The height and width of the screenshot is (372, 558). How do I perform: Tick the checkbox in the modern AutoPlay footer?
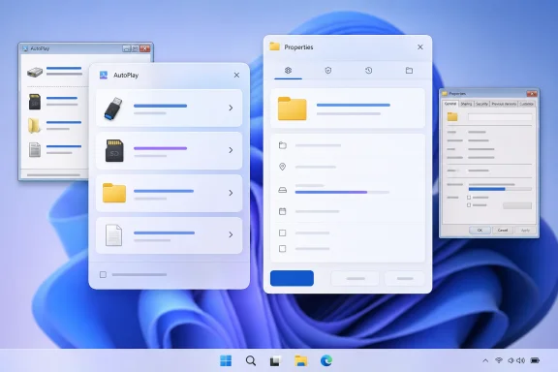[103, 274]
